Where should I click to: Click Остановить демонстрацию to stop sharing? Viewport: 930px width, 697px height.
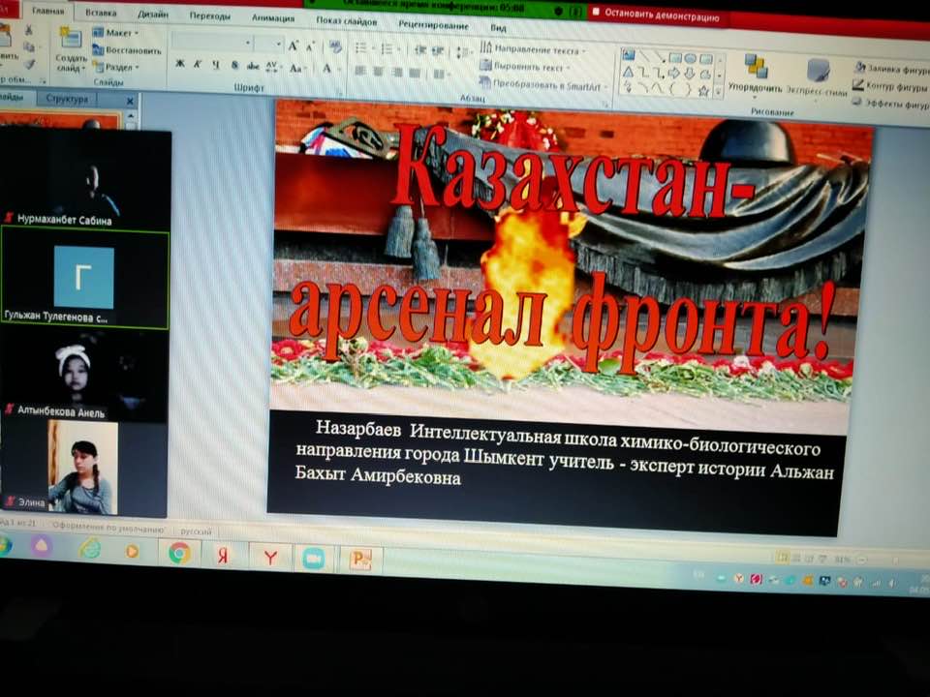656,15
